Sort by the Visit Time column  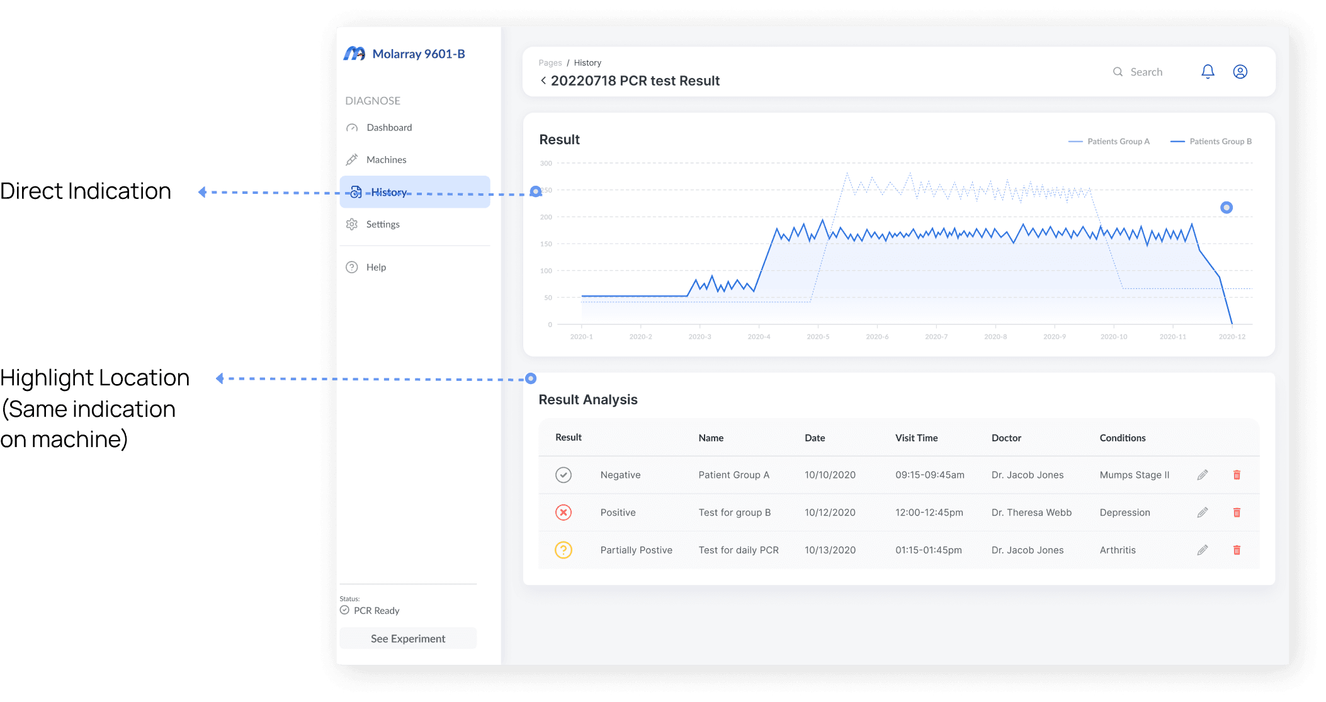[x=916, y=438]
